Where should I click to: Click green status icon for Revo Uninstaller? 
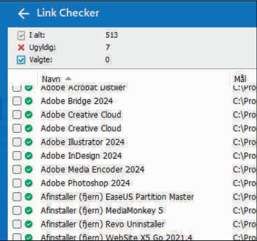[29, 224]
